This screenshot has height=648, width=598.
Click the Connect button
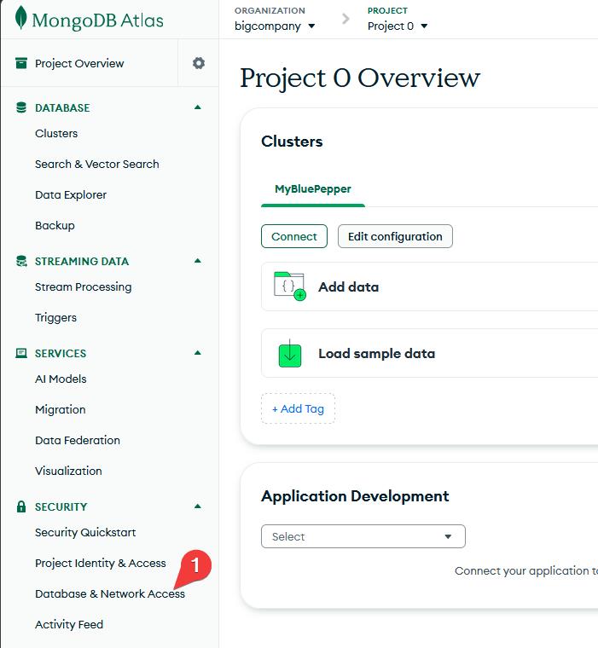point(294,236)
